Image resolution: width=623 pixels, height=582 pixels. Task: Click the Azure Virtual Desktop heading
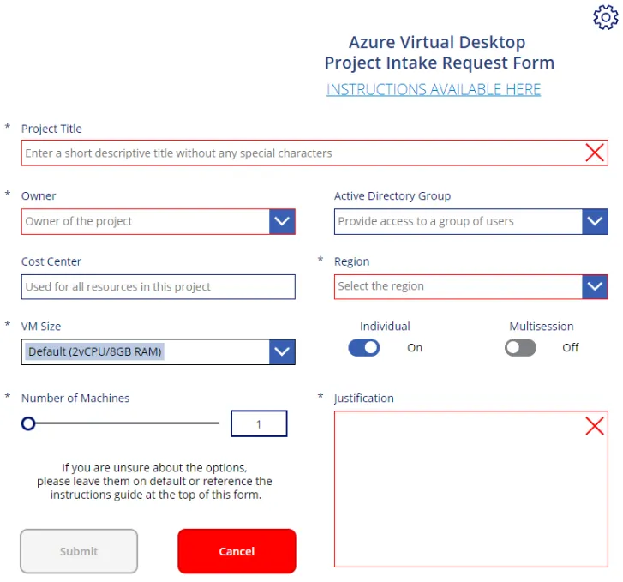(x=437, y=42)
